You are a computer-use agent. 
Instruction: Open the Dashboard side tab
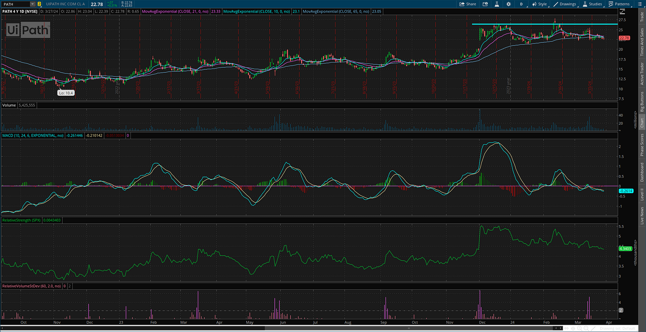[x=642, y=172]
